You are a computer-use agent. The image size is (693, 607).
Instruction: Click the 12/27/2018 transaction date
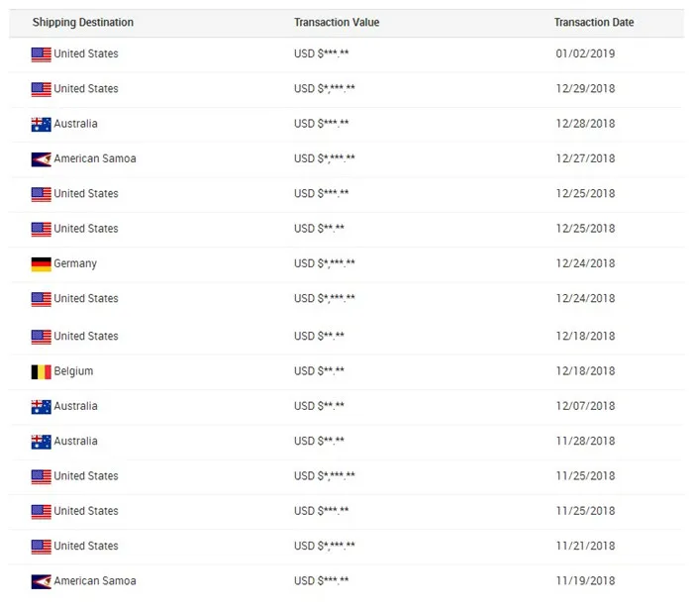(x=585, y=158)
